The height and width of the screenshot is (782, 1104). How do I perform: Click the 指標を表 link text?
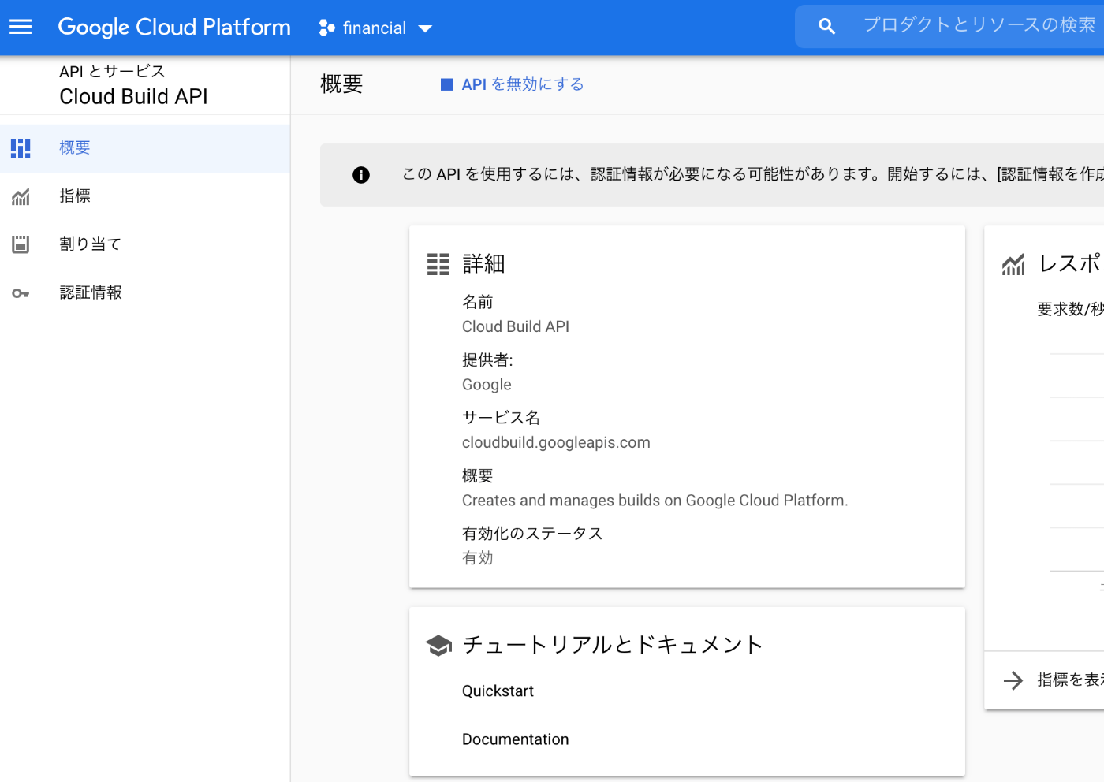pos(1070,680)
